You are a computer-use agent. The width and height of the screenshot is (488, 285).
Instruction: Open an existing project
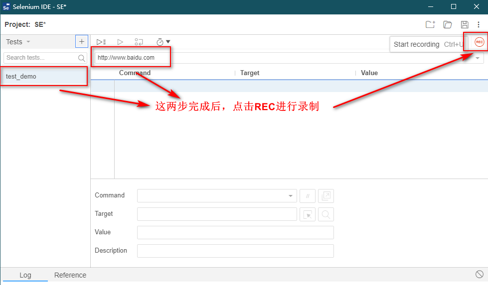click(x=447, y=24)
